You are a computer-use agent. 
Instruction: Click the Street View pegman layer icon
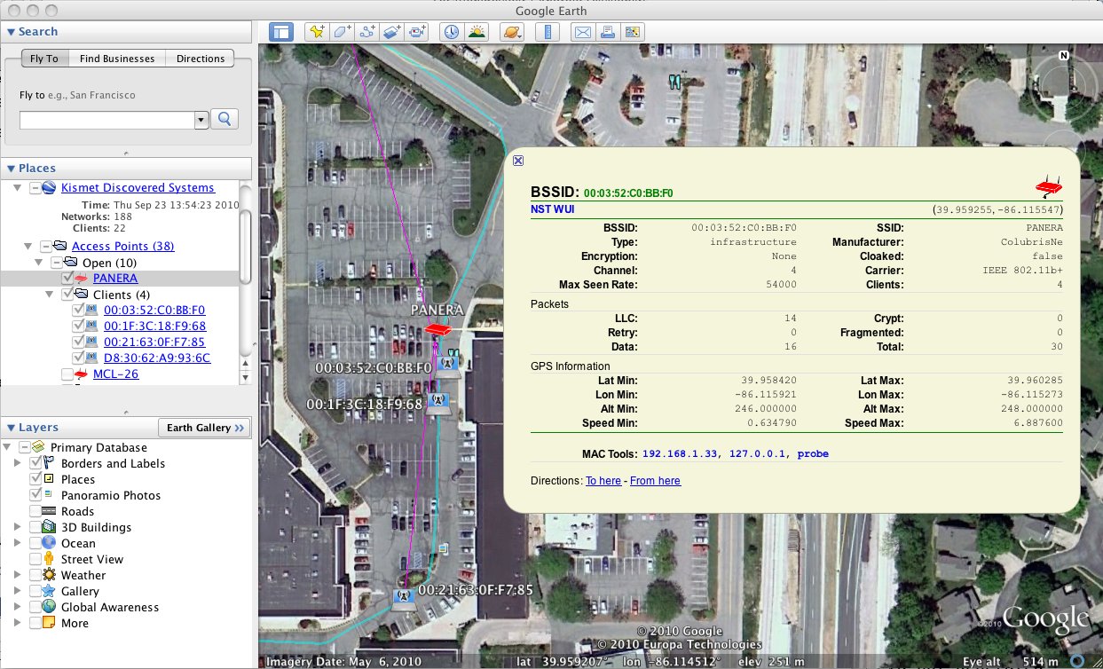[50, 560]
